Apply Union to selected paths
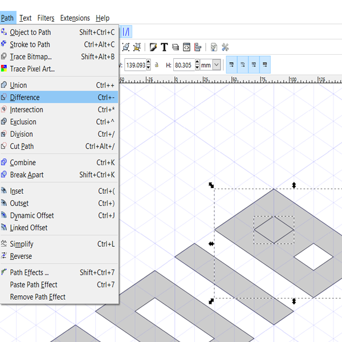 [59, 85]
